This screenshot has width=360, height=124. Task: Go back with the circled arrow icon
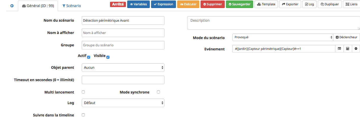tap(12, 6)
